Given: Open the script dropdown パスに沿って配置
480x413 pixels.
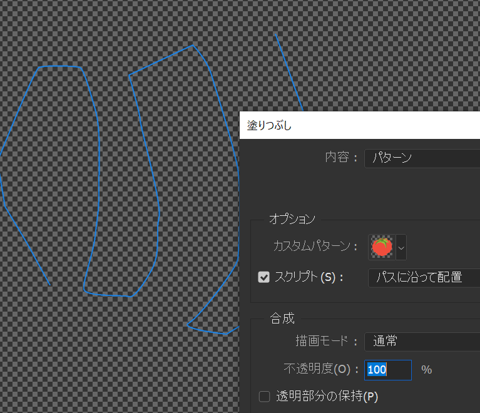Looking at the screenshot, I should [424, 277].
